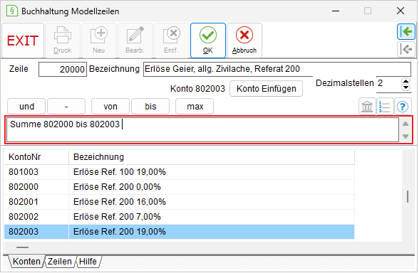Click the green arrow-to-bar icon

click(x=406, y=32)
